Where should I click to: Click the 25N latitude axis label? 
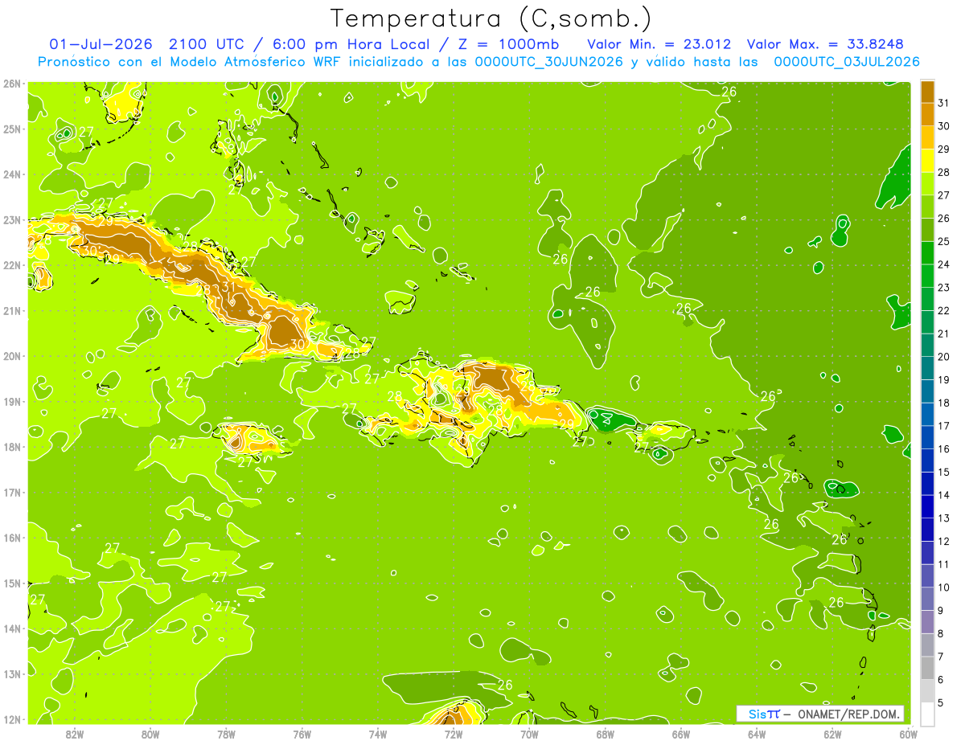(12, 129)
